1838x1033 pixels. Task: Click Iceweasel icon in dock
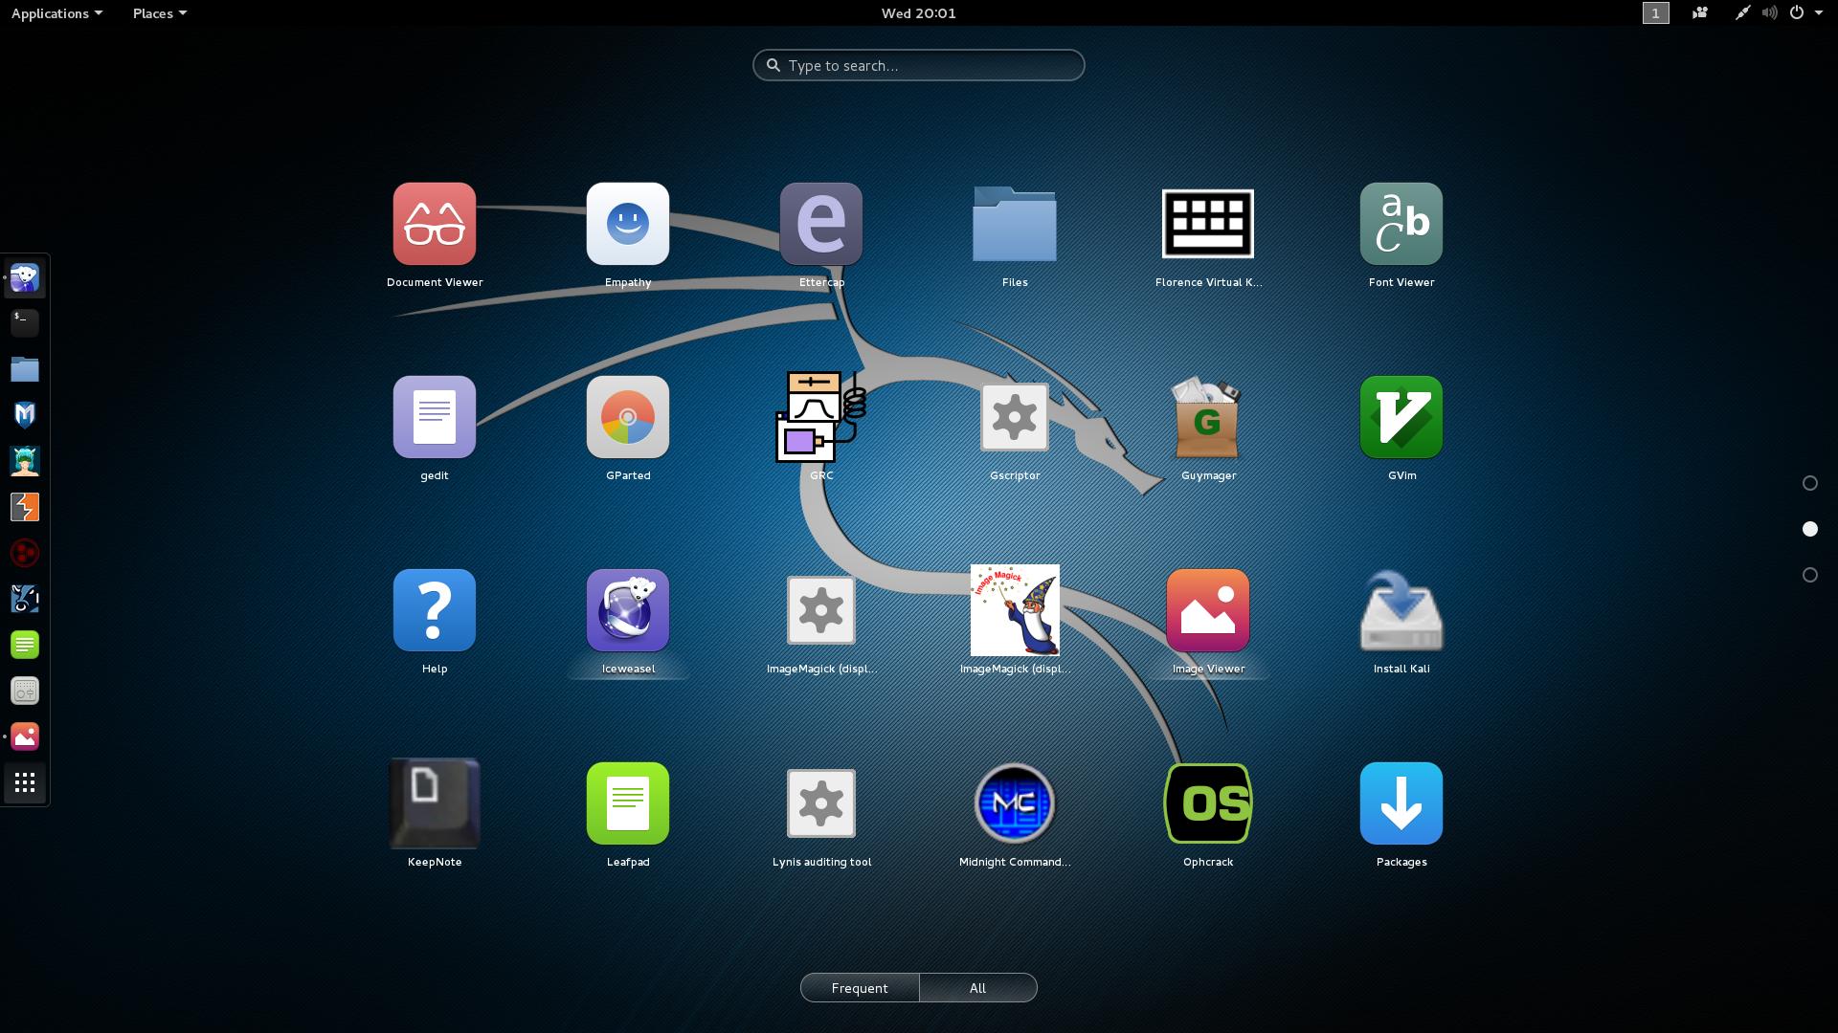[x=25, y=278]
